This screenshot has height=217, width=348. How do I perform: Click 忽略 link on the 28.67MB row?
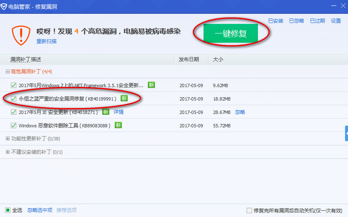pos(240,112)
